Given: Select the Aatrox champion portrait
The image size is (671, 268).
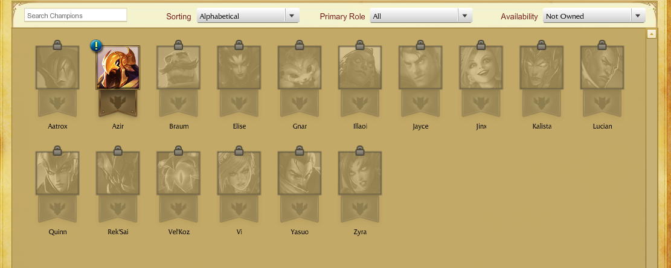Looking at the screenshot, I should click(x=57, y=68).
